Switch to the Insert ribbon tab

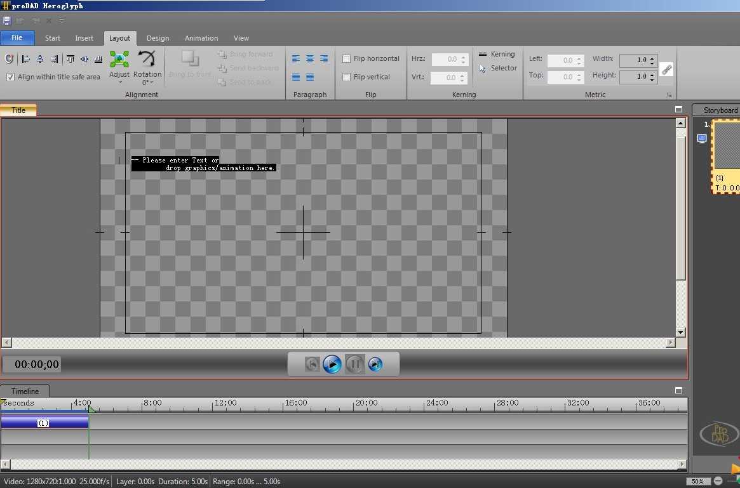84,38
